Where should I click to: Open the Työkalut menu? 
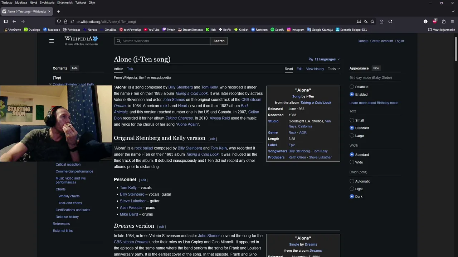pyautogui.click(x=81, y=2)
